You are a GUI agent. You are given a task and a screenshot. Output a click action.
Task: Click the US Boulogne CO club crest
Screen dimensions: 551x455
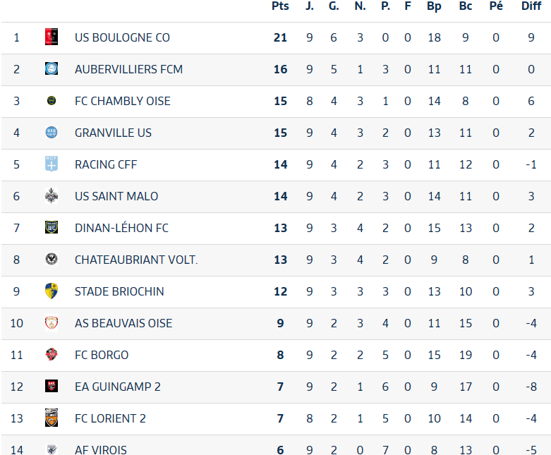pyautogui.click(x=51, y=37)
